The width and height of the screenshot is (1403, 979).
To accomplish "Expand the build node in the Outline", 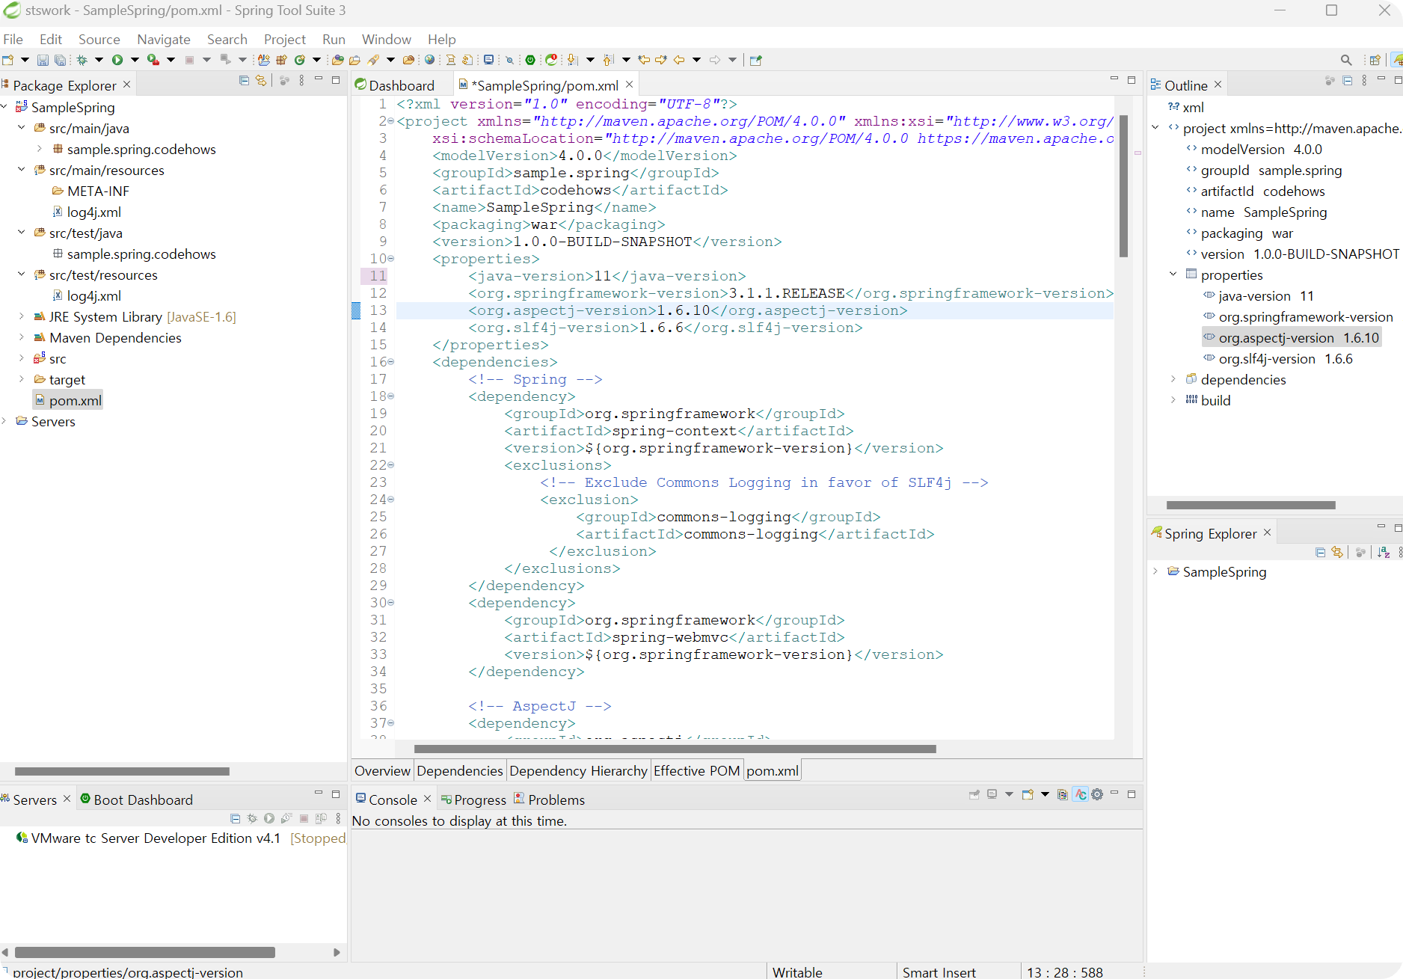I will point(1173,400).
